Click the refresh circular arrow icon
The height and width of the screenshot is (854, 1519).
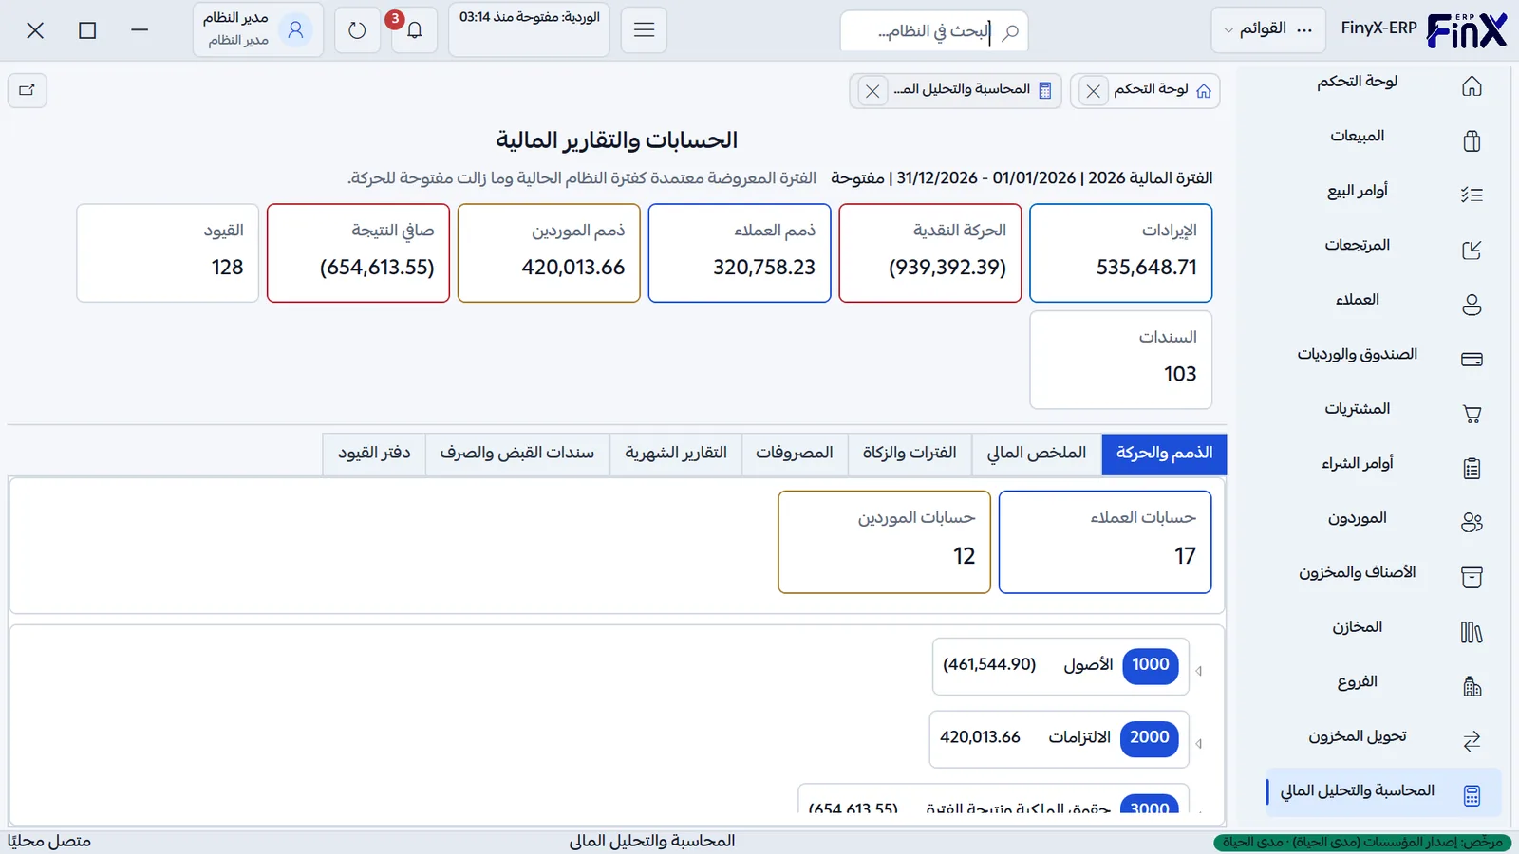pos(357,30)
